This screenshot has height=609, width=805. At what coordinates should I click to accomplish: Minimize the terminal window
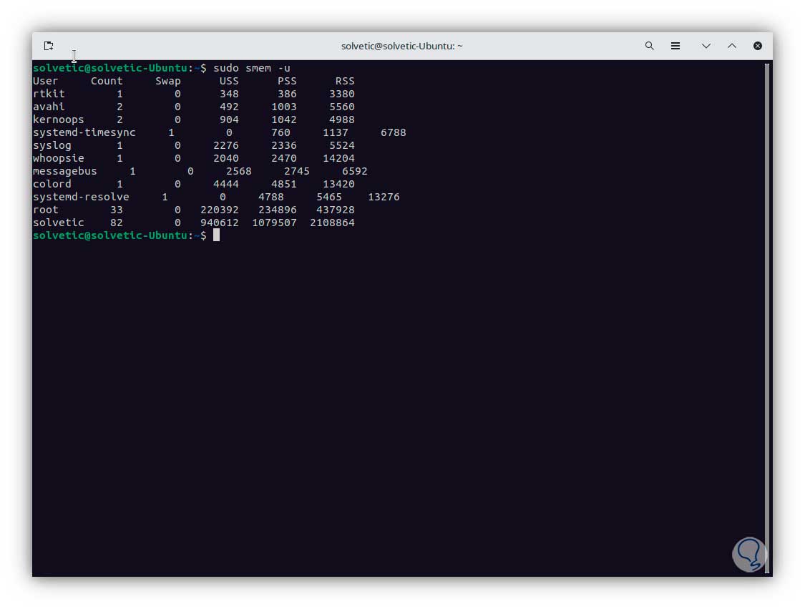tap(706, 46)
